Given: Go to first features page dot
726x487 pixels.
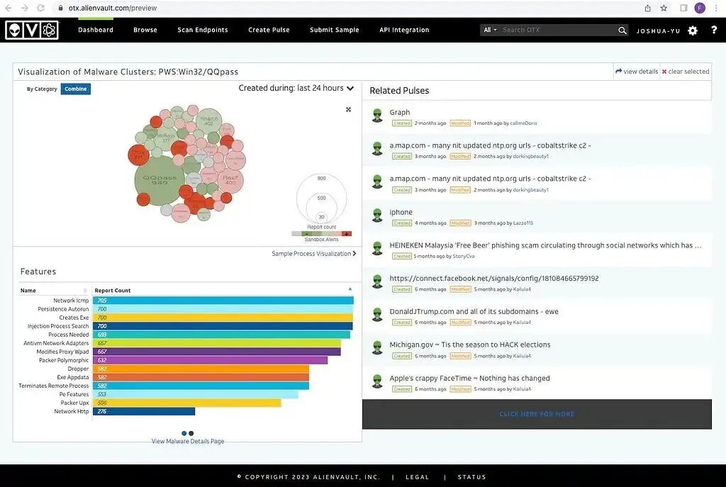Looking at the screenshot, I should point(184,433).
